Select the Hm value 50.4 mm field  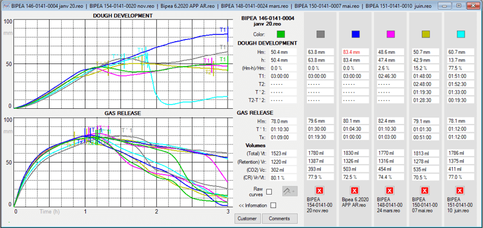[x=283, y=52]
